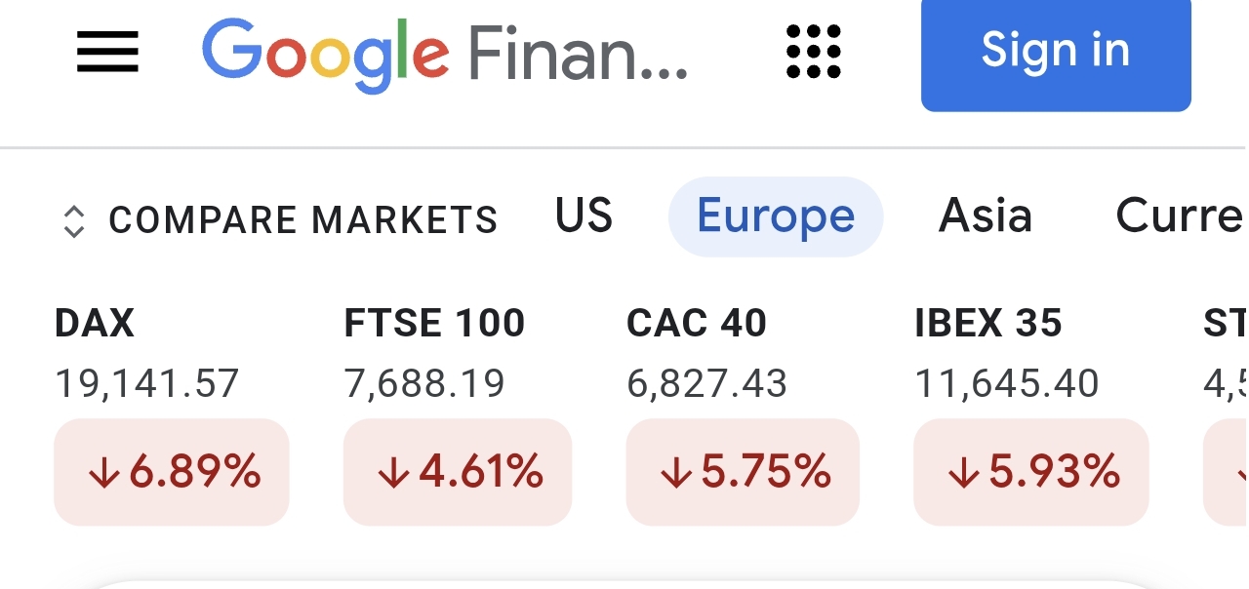
Task: Click the Sign in button
Action: click(x=1056, y=52)
